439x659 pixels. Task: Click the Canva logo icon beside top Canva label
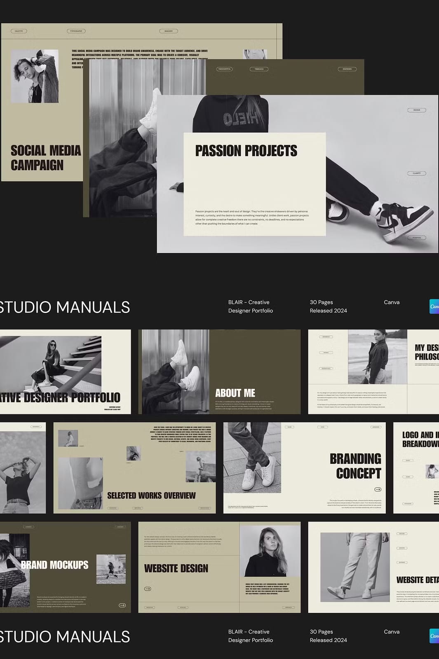click(434, 306)
